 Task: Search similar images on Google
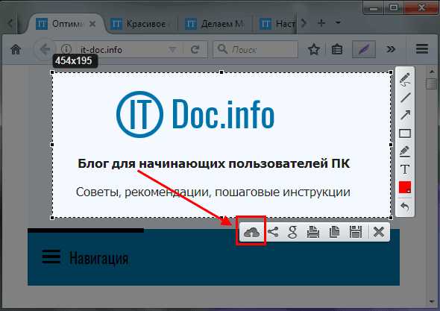[292, 232]
